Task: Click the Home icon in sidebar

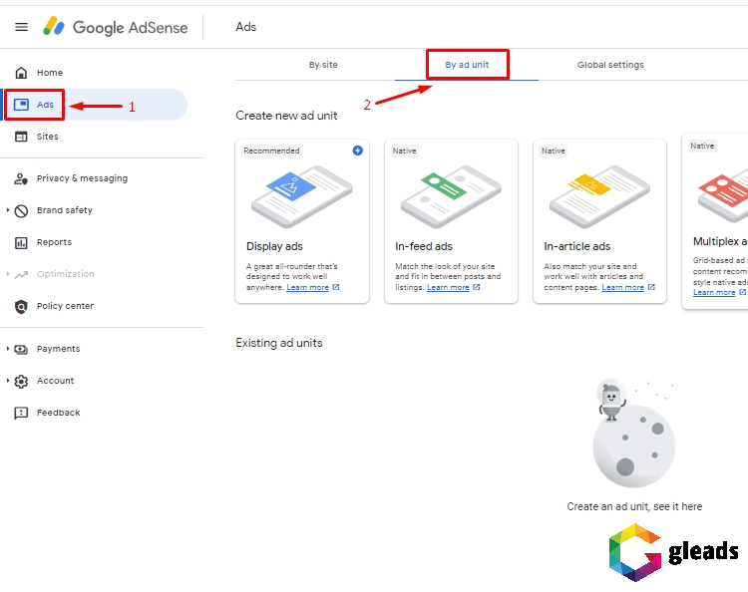Action: pos(21,73)
